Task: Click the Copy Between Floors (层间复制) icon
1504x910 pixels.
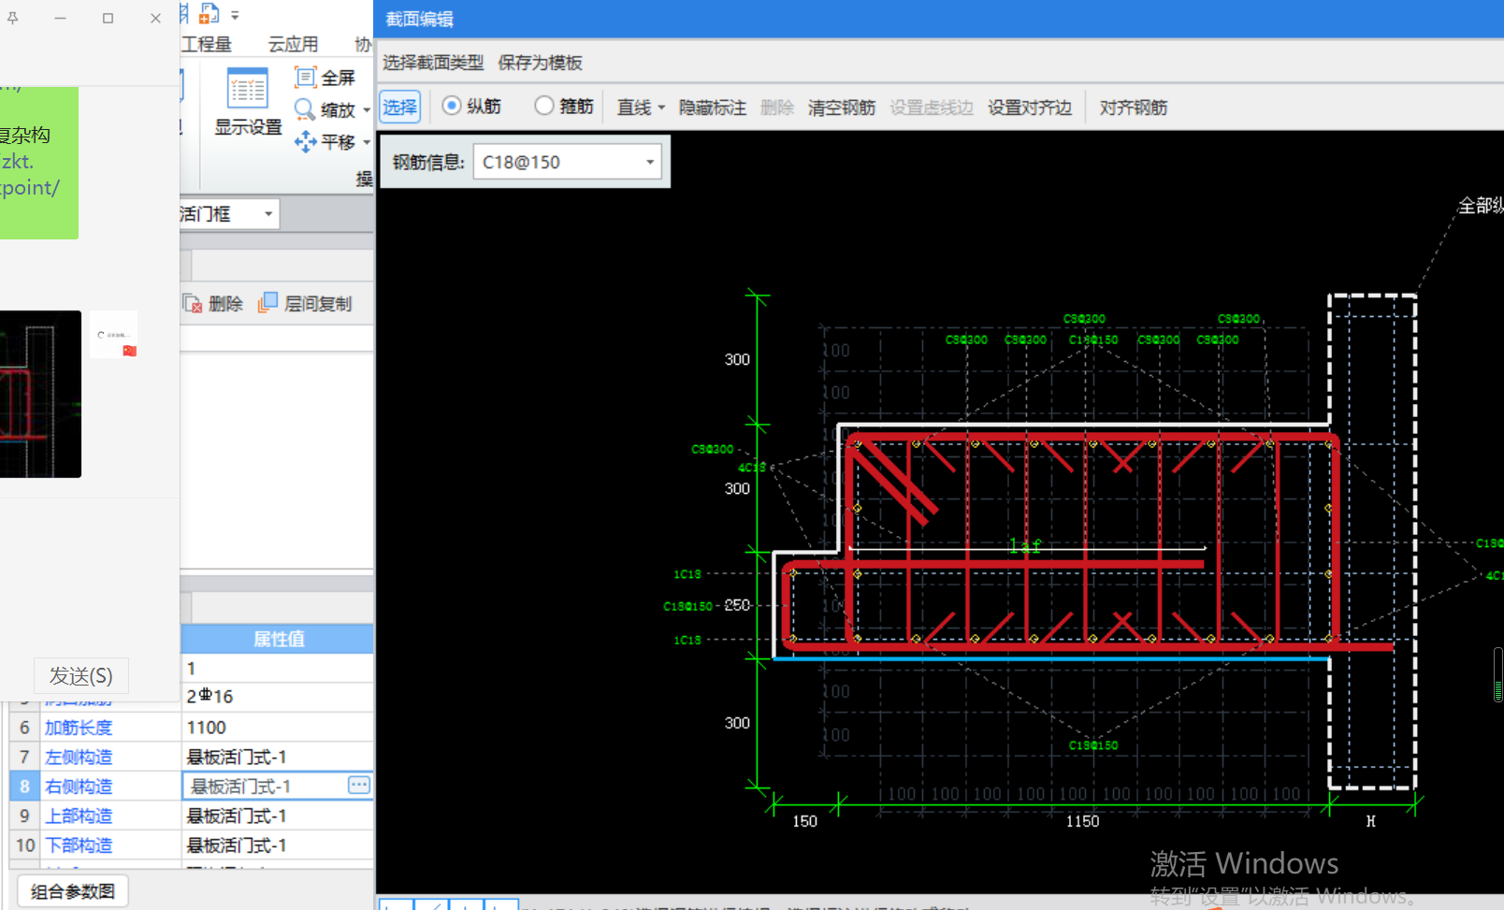Action: tap(268, 302)
